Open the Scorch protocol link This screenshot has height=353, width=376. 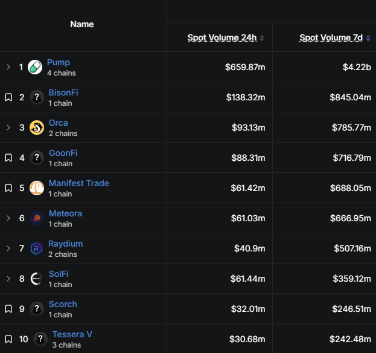(63, 304)
